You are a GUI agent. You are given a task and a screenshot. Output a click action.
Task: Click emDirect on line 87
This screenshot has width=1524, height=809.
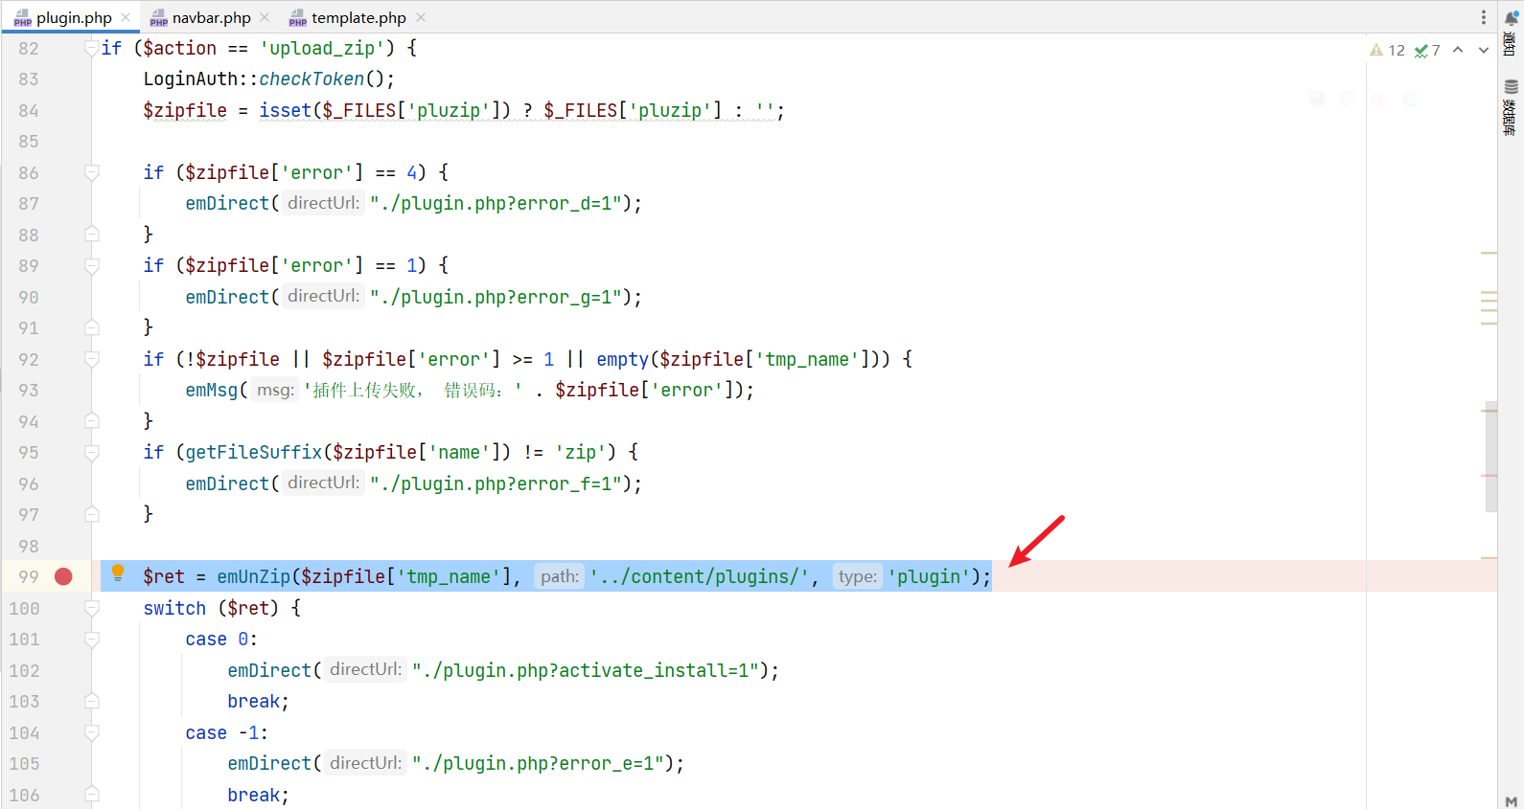click(228, 203)
